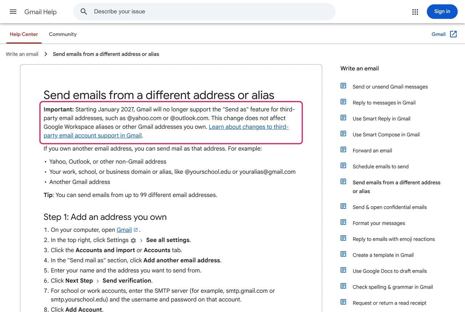Open the hamburger main menu
The width and height of the screenshot is (465, 312).
click(13, 12)
